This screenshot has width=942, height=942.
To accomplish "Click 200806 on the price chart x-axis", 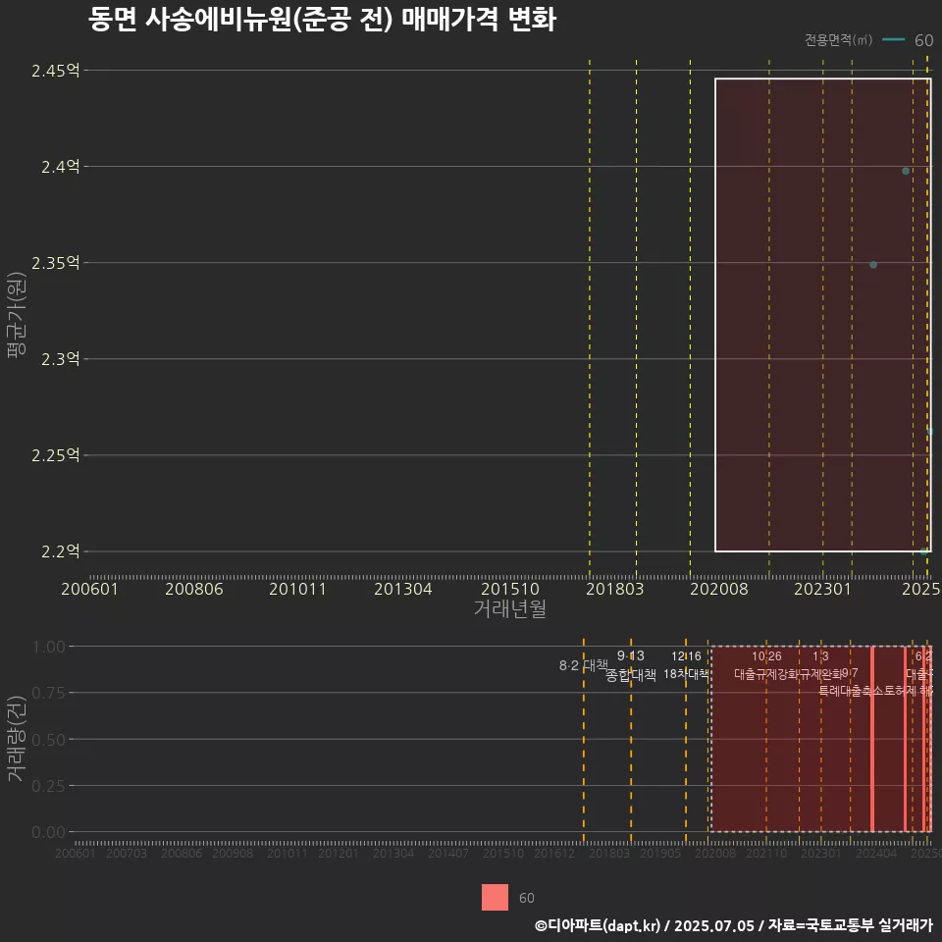I will [194, 589].
